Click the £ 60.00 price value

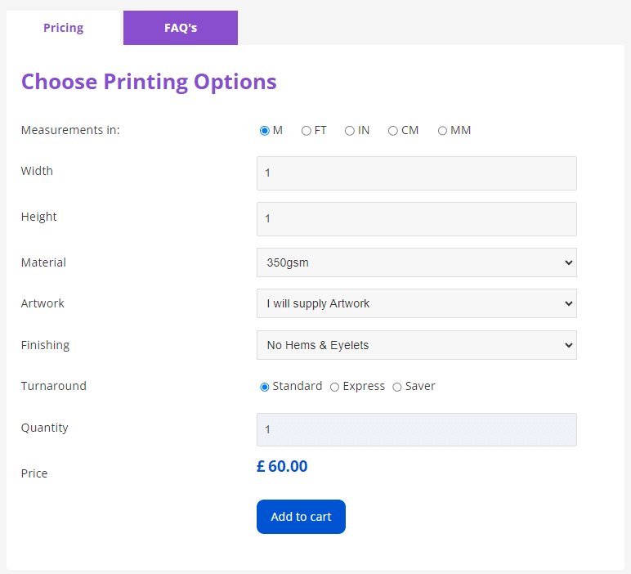282,467
